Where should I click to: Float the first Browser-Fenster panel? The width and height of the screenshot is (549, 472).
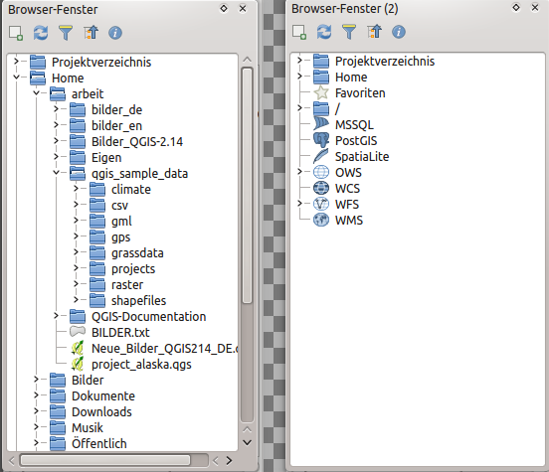[x=224, y=8]
